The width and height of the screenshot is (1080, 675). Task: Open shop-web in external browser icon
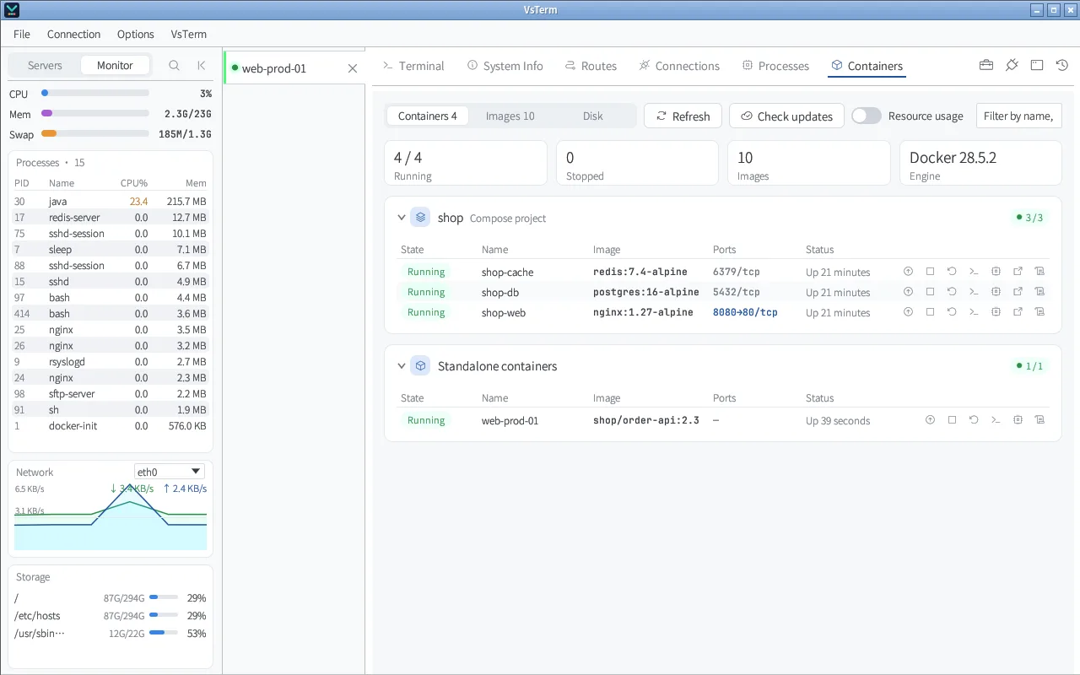(1018, 312)
